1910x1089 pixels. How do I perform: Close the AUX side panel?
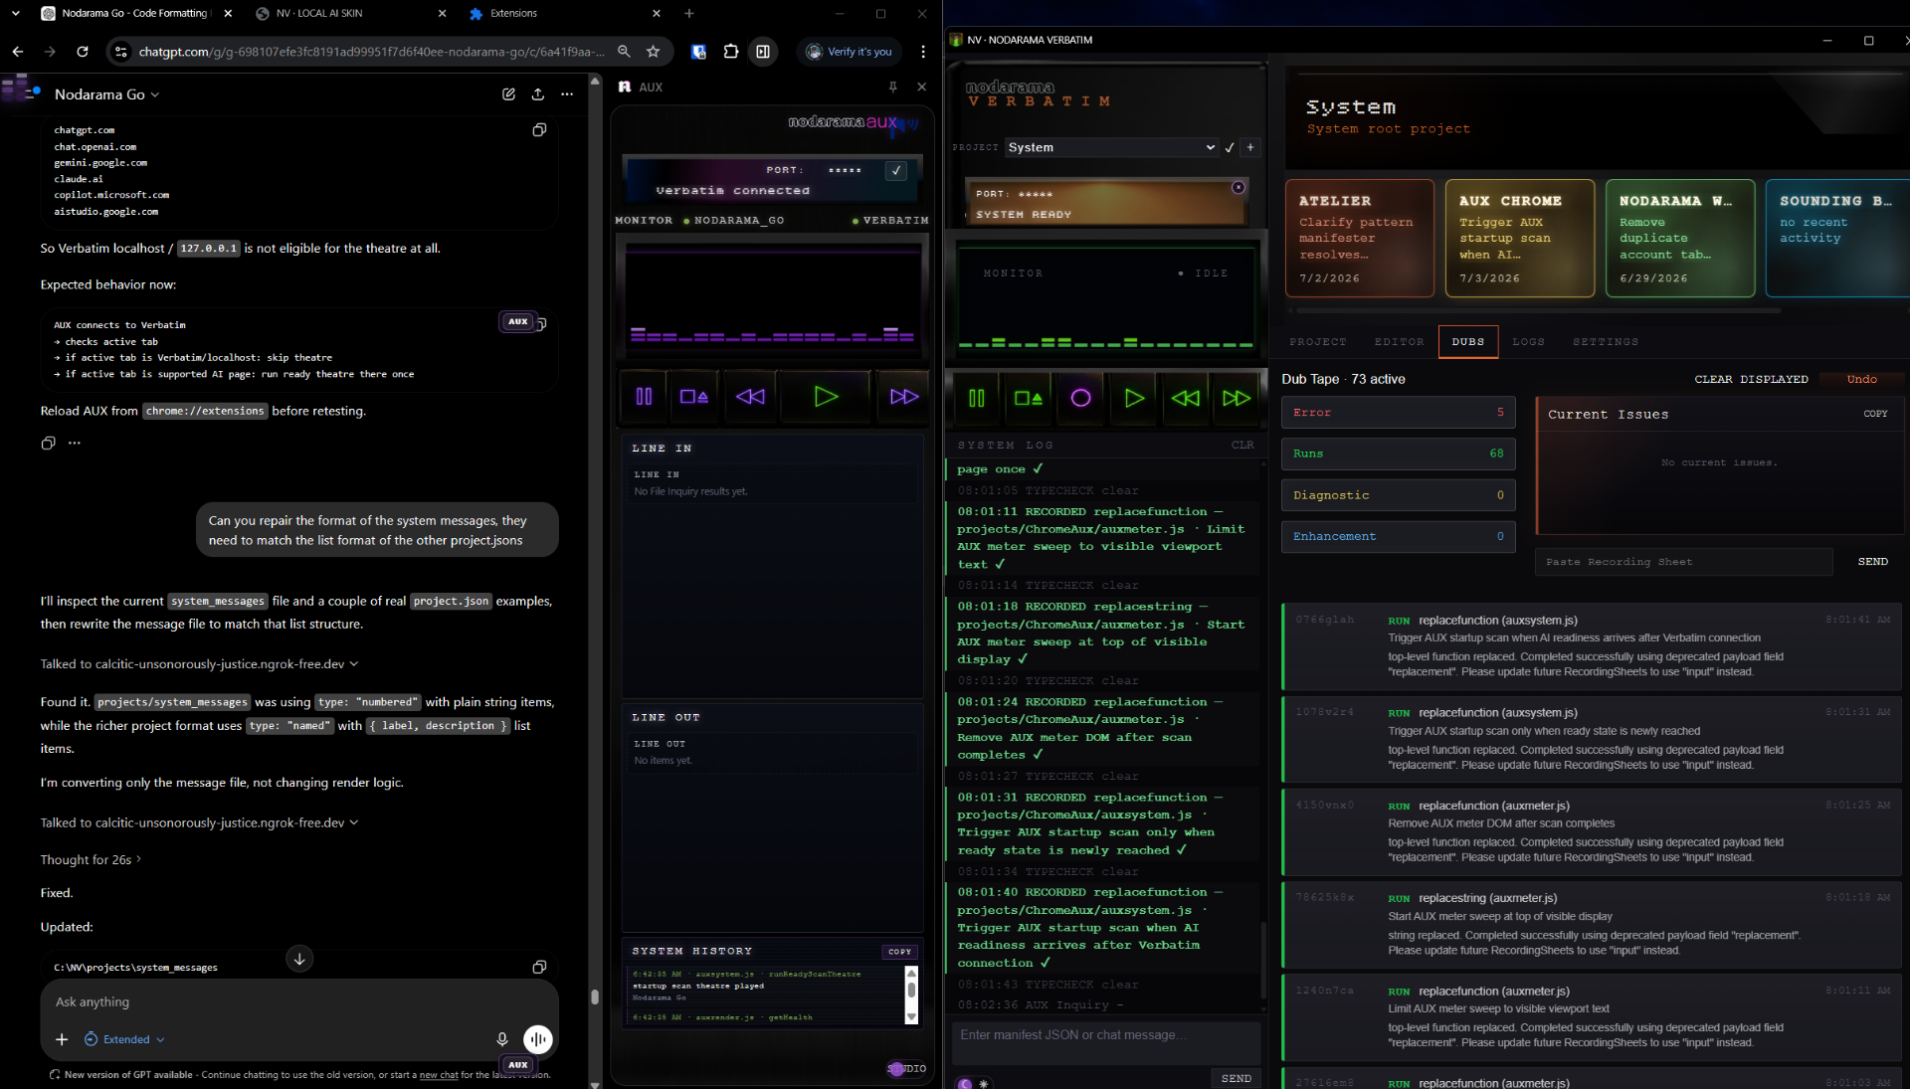[x=921, y=88]
